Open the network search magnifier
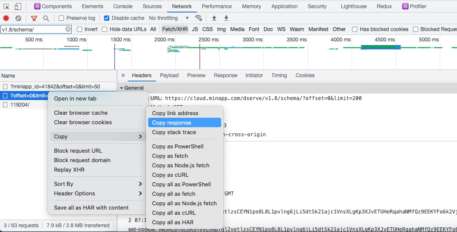The image size is (457, 232). (x=46, y=19)
